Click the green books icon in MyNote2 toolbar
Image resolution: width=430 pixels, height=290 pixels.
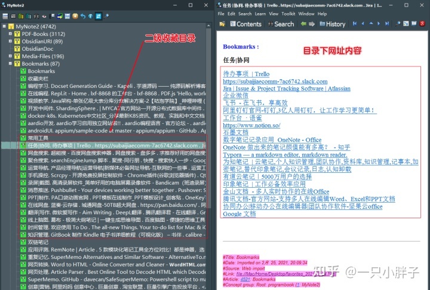click(21, 16)
